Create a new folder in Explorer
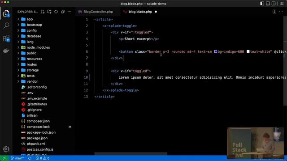Screen dimensions: 287x161 pyautogui.click(x=49, y=12)
